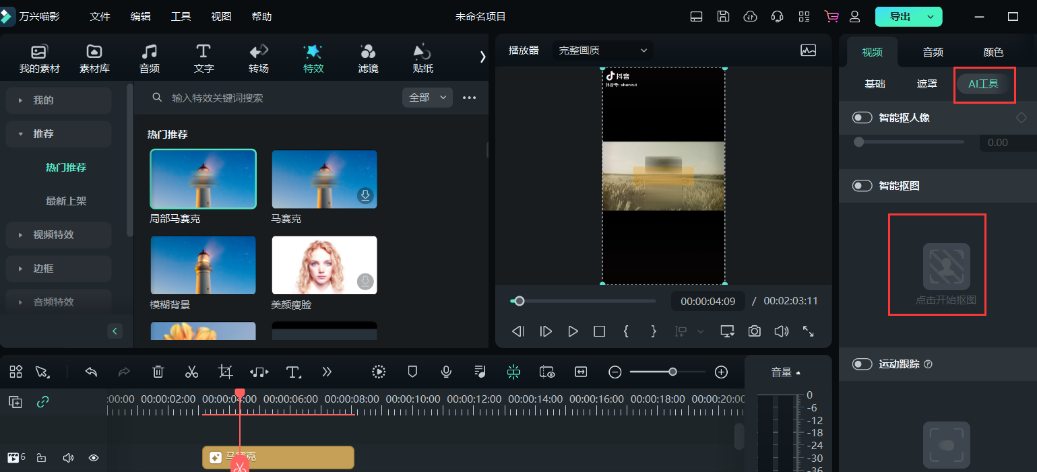1037x472 pixels.
Task: Enable the 智能抠人像 toggle switch
Action: pos(862,118)
